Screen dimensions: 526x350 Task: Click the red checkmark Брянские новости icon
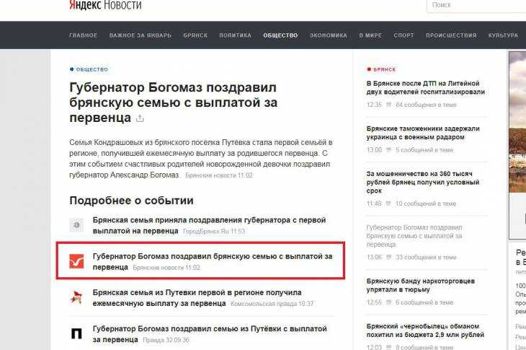click(76, 261)
